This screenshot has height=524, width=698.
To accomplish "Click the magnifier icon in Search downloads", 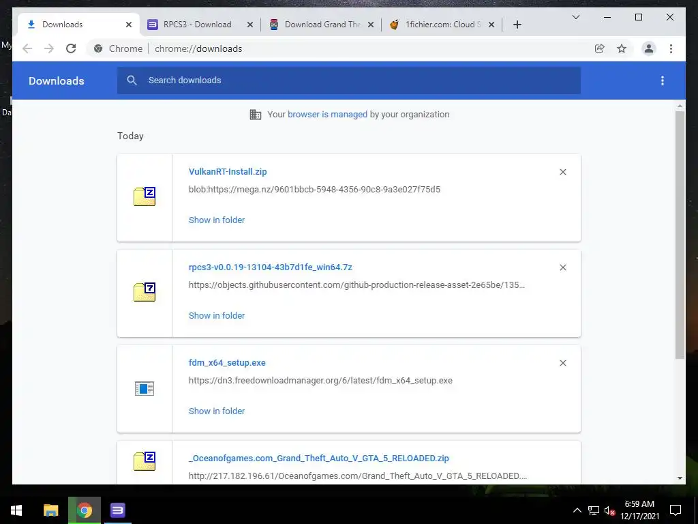I will (132, 81).
